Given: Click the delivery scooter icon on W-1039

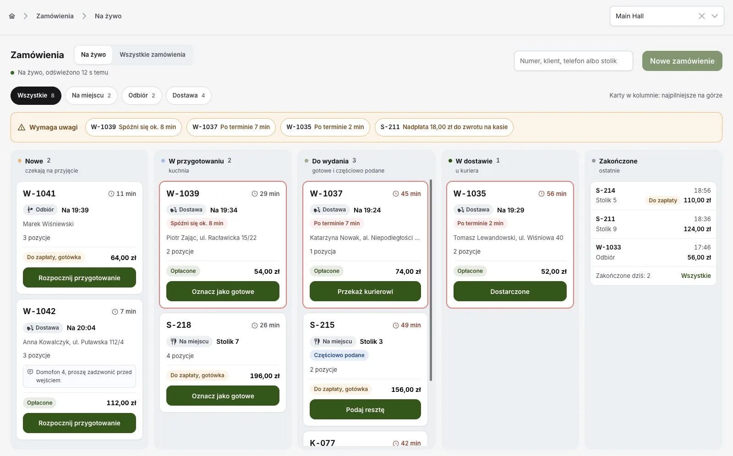Looking at the screenshot, I should click(x=173, y=210).
